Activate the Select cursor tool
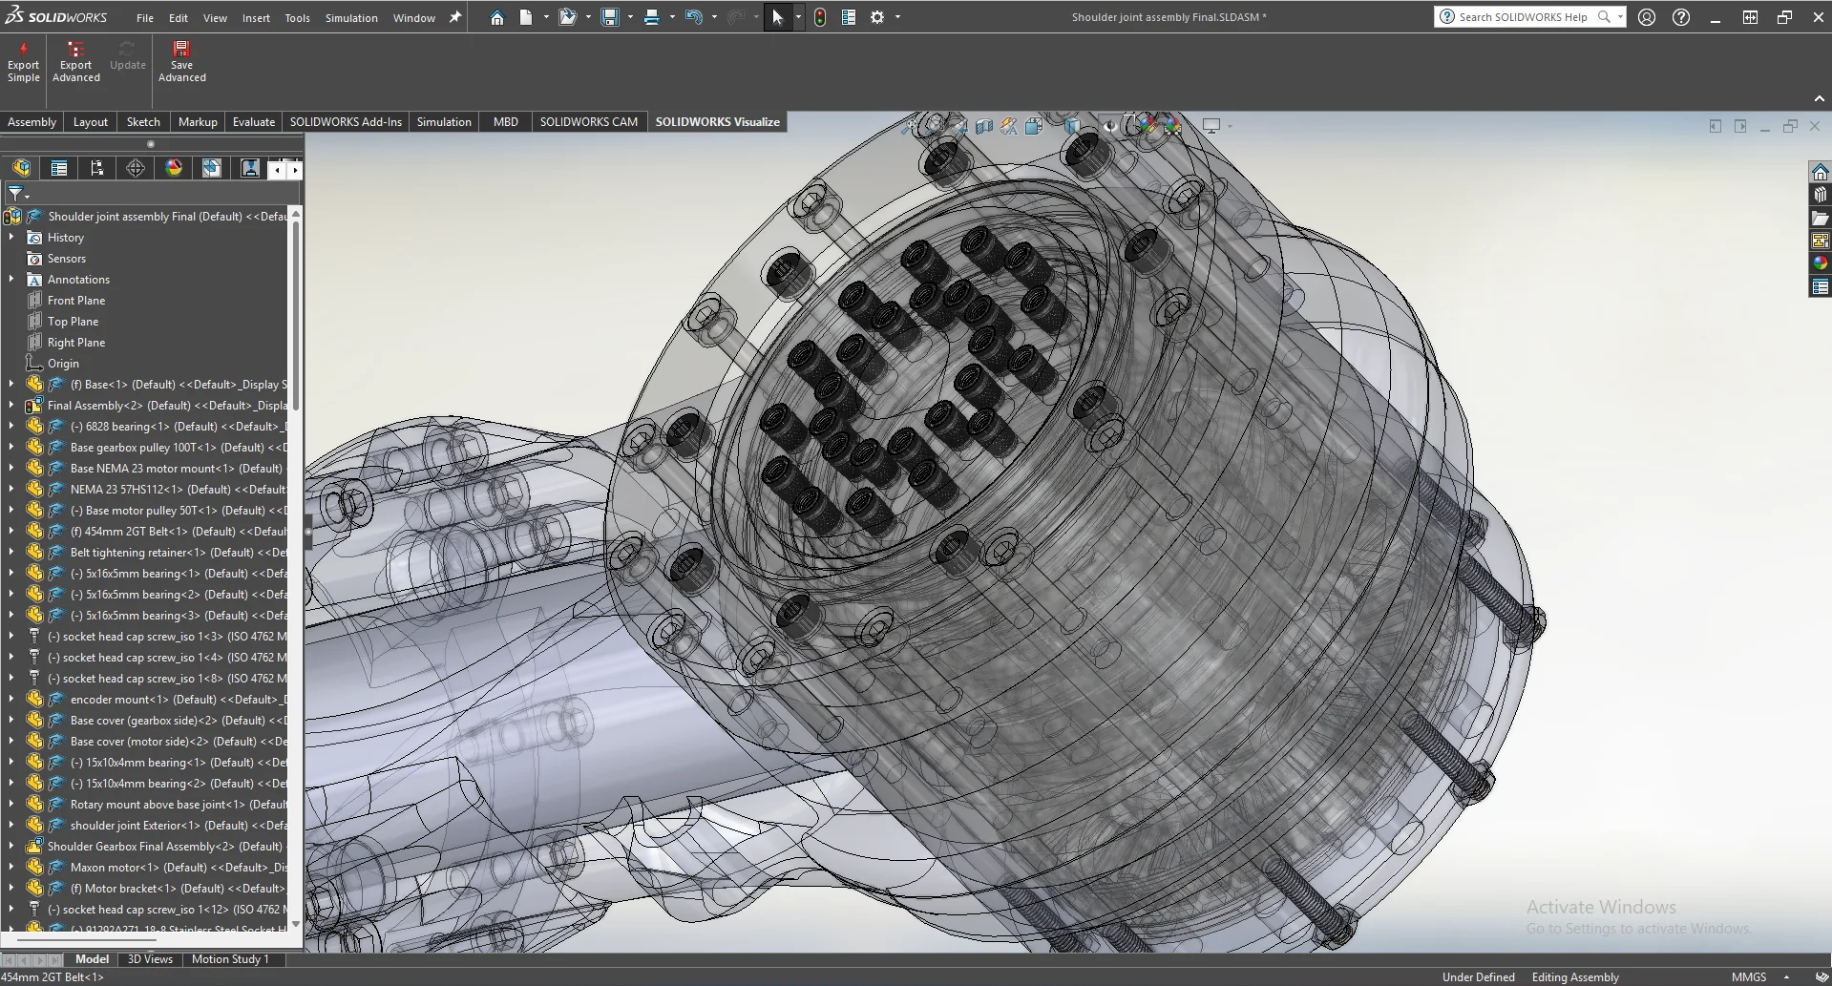The height and width of the screenshot is (986, 1832). point(778,17)
